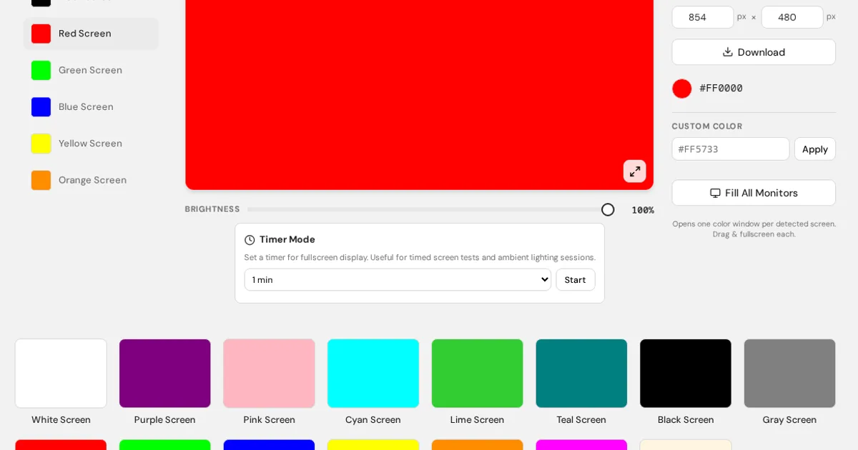The width and height of the screenshot is (858, 450).
Task: Select the Teal Screen thumbnail
Action: tap(581, 374)
